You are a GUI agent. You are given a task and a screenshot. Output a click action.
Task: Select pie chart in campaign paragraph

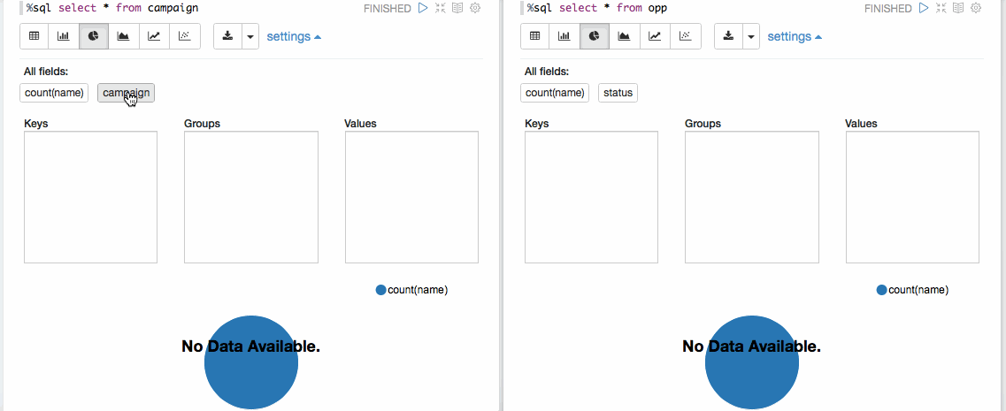(94, 36)
